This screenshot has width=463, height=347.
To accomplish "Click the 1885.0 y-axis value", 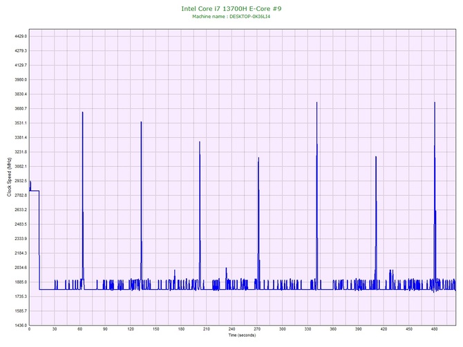I will [21, 282].
